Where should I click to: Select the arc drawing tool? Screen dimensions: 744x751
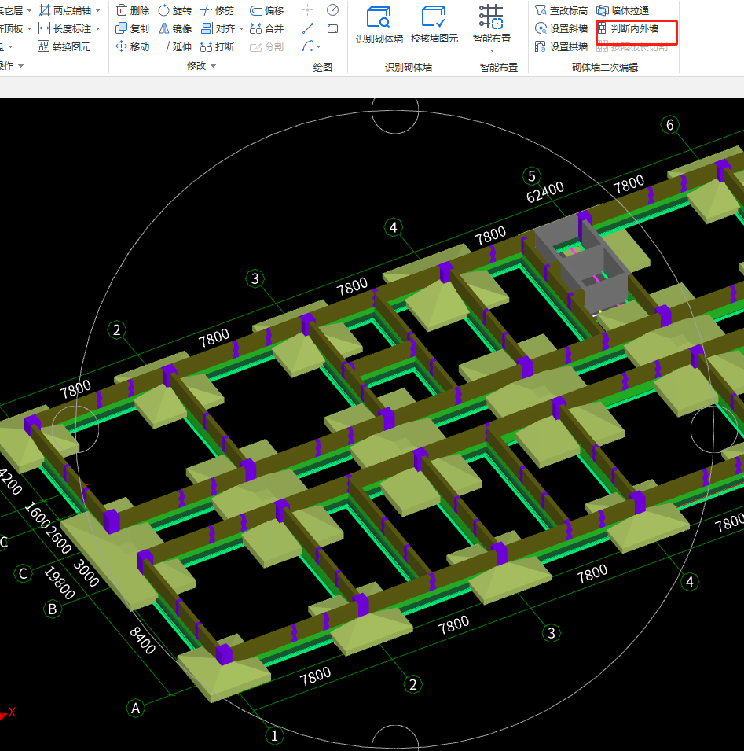click(308, 46)
